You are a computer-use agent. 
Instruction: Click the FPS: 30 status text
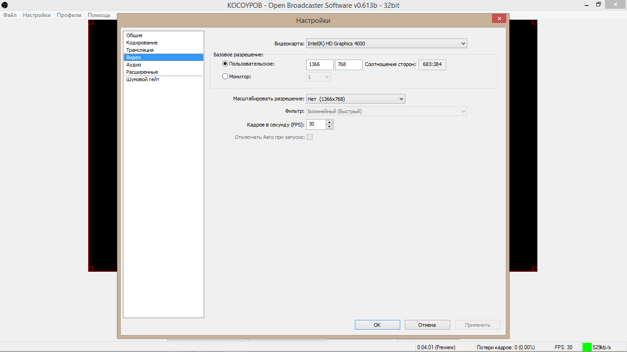point(564,347)
